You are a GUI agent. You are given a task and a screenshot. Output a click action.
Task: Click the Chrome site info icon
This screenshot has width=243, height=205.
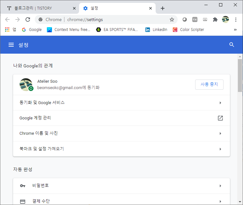point(40,19)
